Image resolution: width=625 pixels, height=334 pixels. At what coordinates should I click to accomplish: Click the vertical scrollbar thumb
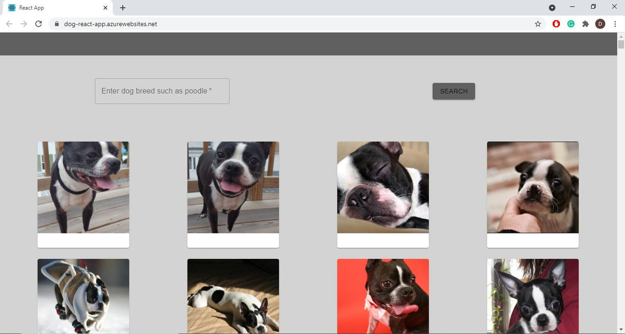coord(621,44)
